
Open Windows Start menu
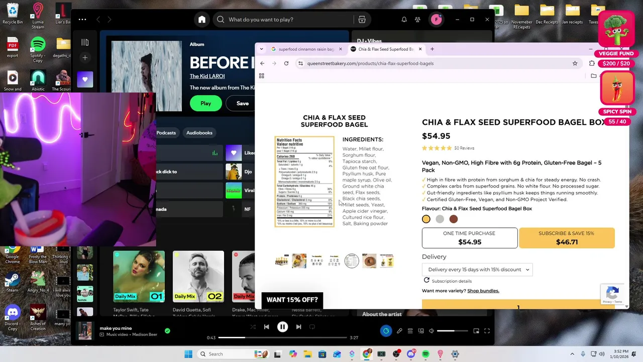coord(188,354)
